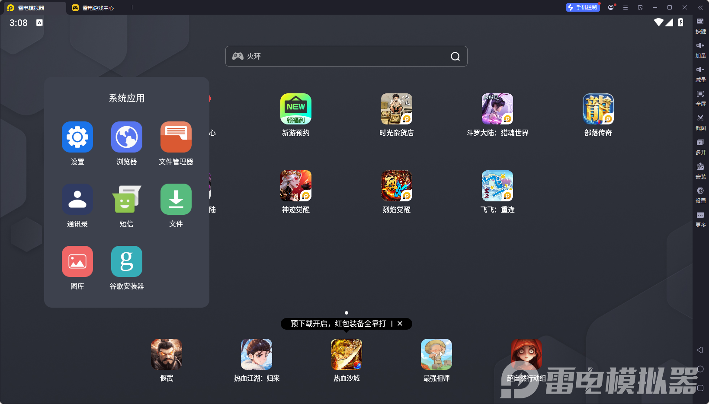Open 热血沙城 from the dock

(x=346, y=354)
